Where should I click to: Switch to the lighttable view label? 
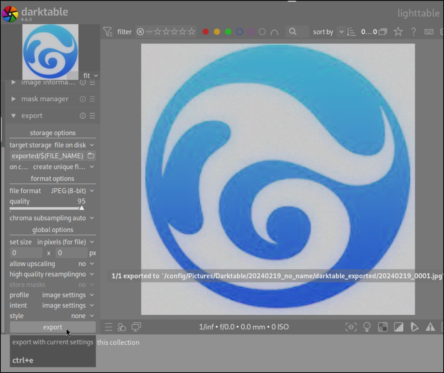(418, 13)
